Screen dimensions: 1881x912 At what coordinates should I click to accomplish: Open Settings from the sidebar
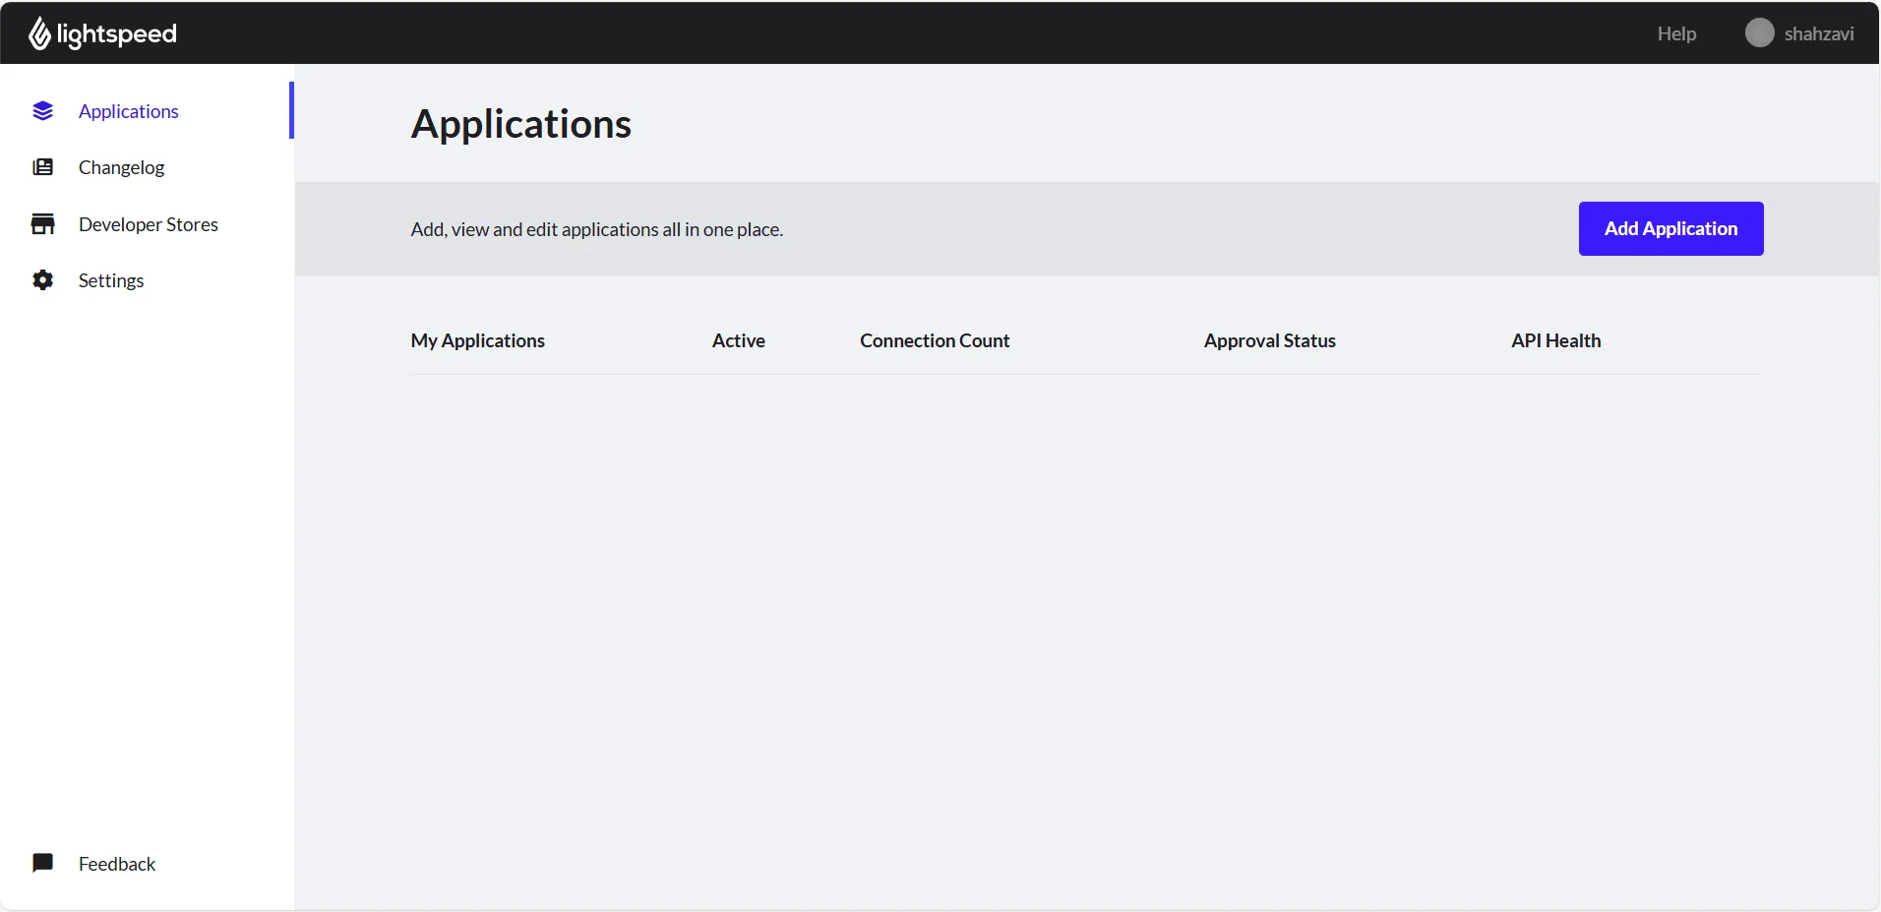pyautogui.click(x=147, y=280)
